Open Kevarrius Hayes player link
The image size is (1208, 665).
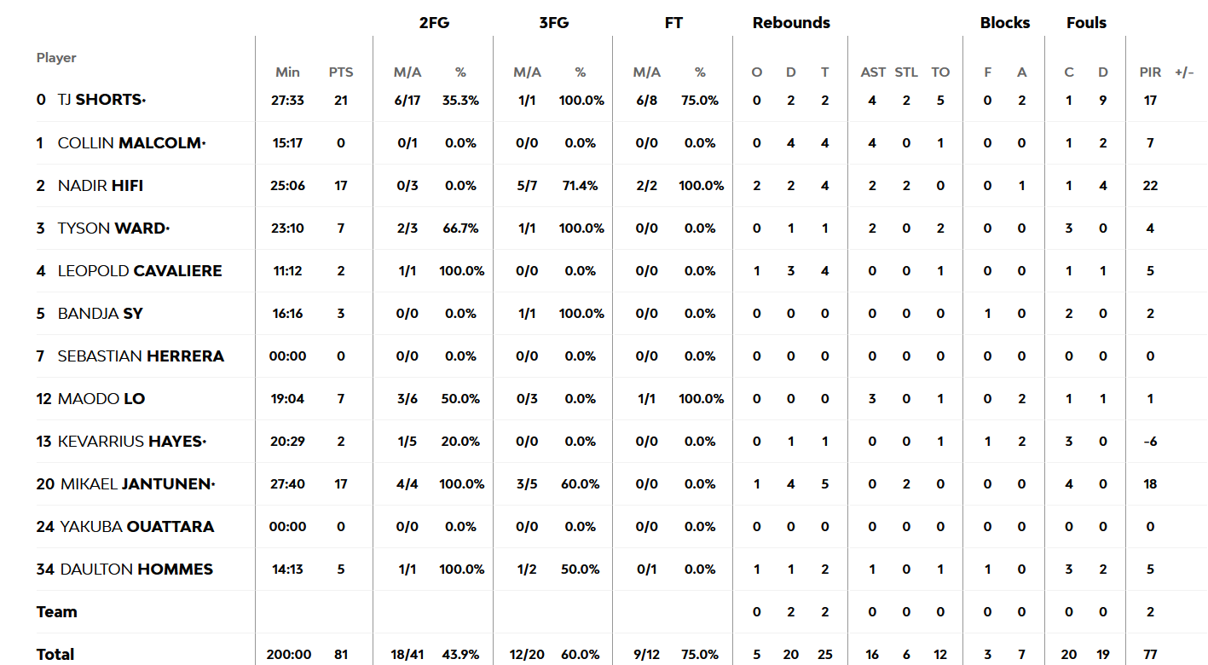click(130, 441)
